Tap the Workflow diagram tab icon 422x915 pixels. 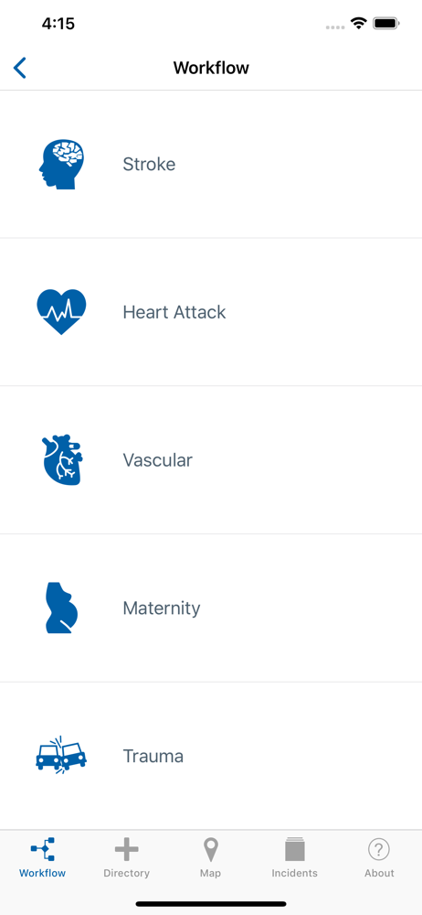[x=43, y=848]
